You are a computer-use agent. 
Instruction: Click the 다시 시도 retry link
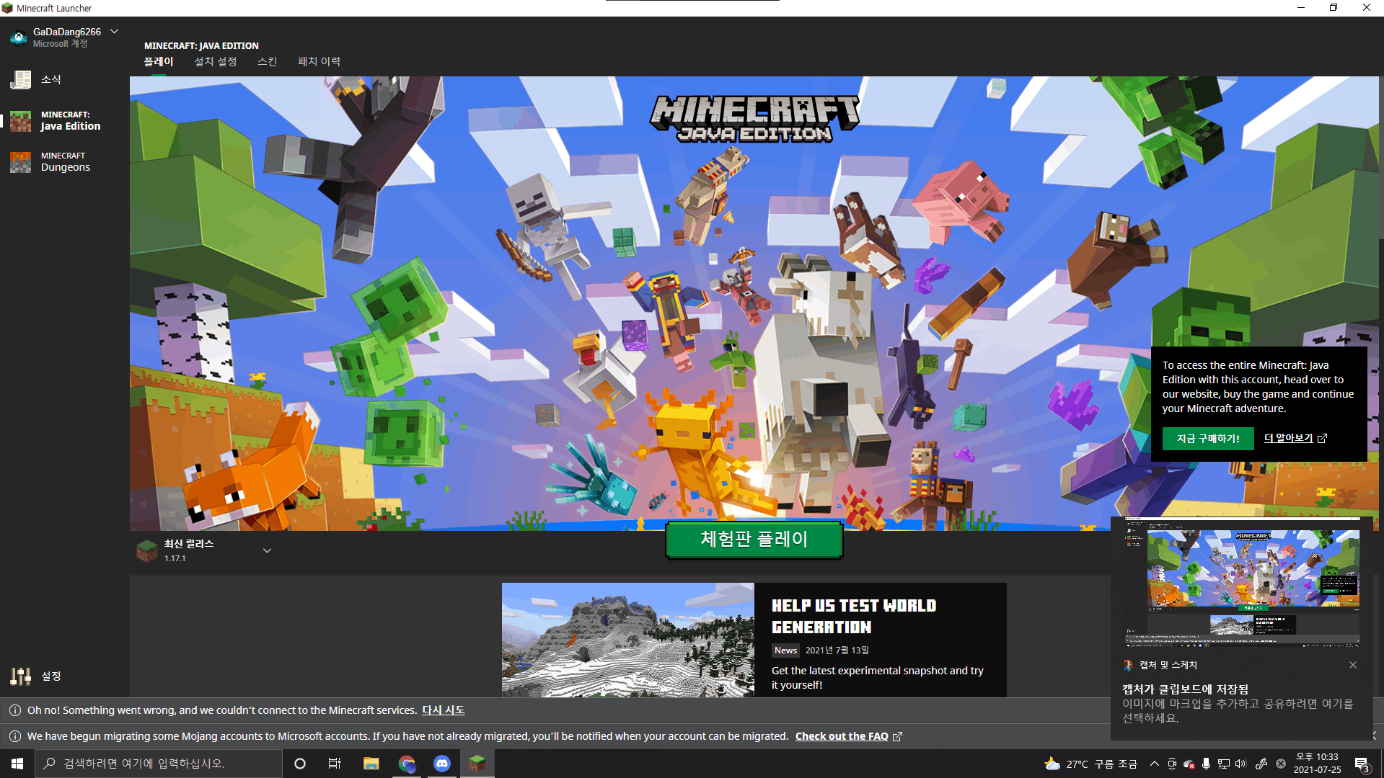coord(444,710)
